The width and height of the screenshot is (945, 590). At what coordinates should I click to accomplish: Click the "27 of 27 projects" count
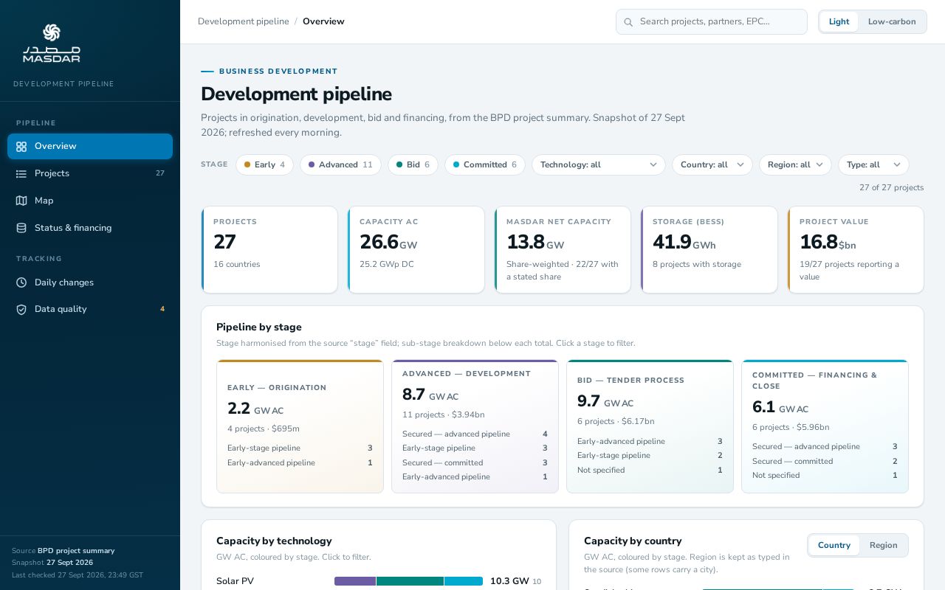point(891,187)
